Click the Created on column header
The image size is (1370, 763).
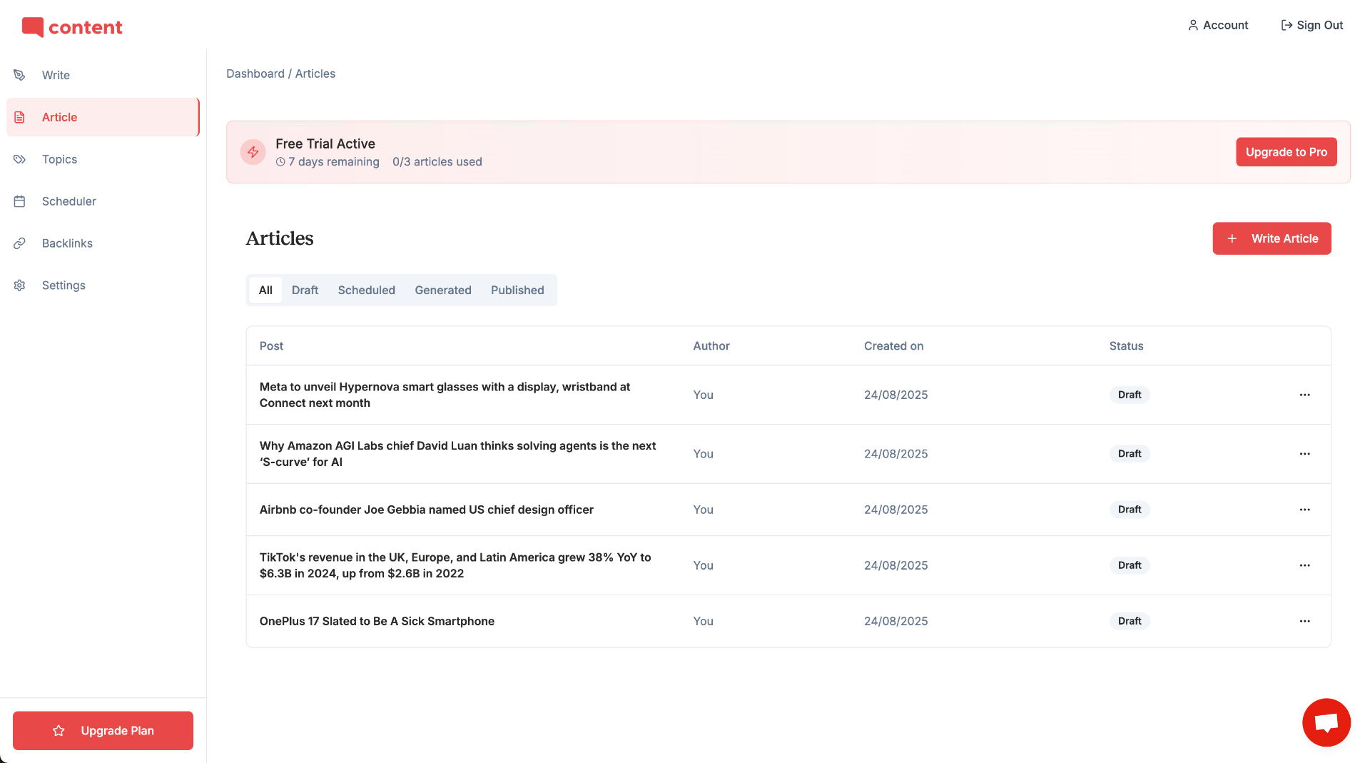pyautogui.click(x=893, y=346)
